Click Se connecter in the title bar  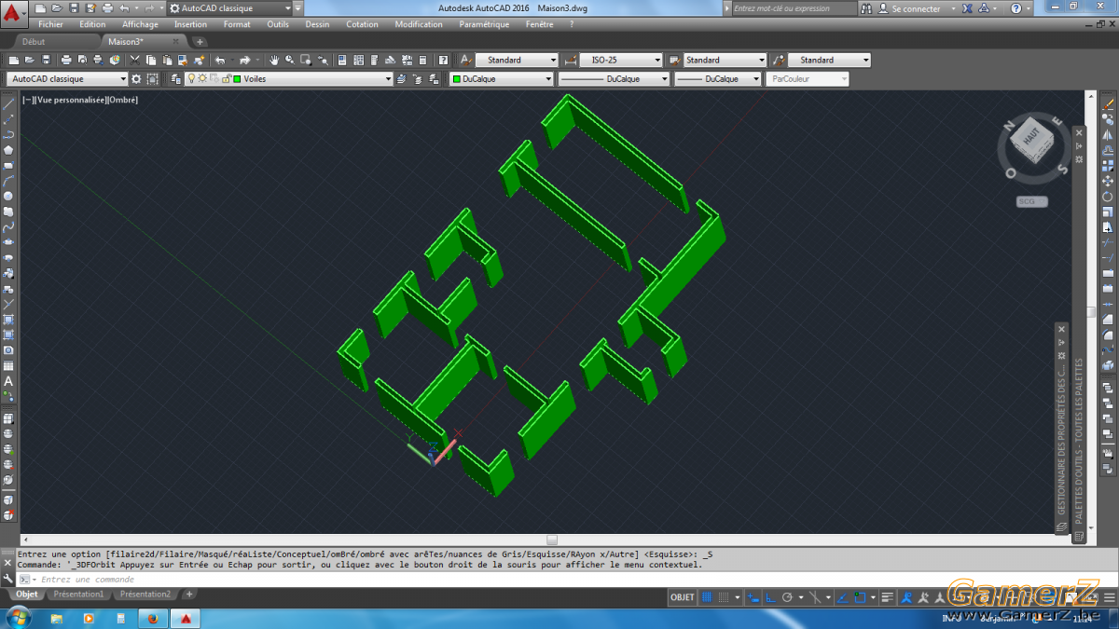tap(916, 8)
